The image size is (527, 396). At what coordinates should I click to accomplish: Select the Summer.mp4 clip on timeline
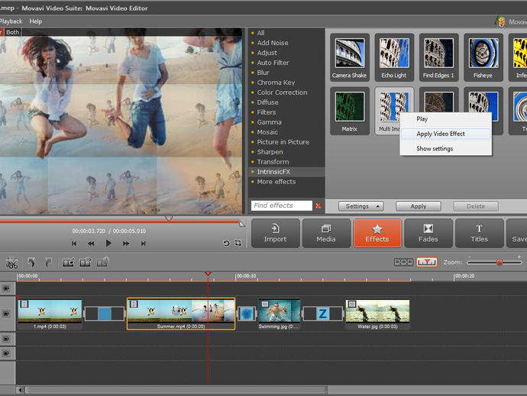(181, 313)
